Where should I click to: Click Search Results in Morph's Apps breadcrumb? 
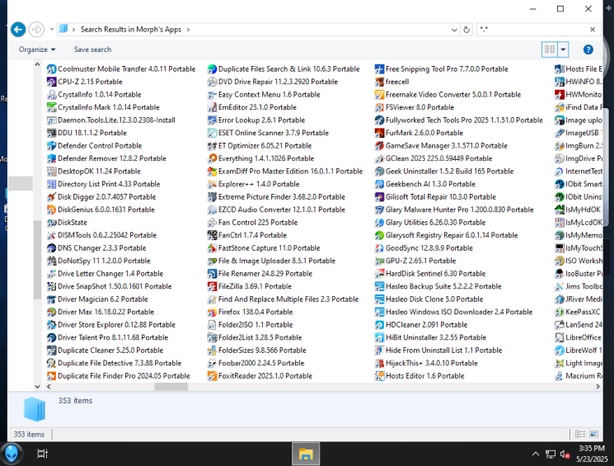tap(131, 30)
